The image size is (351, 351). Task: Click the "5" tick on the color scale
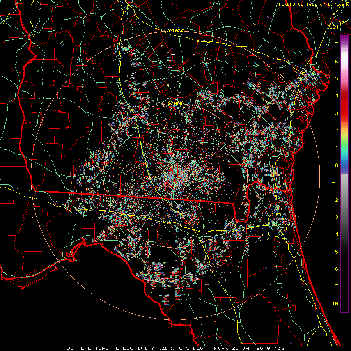pyautogui.click(x=337, y=78)
